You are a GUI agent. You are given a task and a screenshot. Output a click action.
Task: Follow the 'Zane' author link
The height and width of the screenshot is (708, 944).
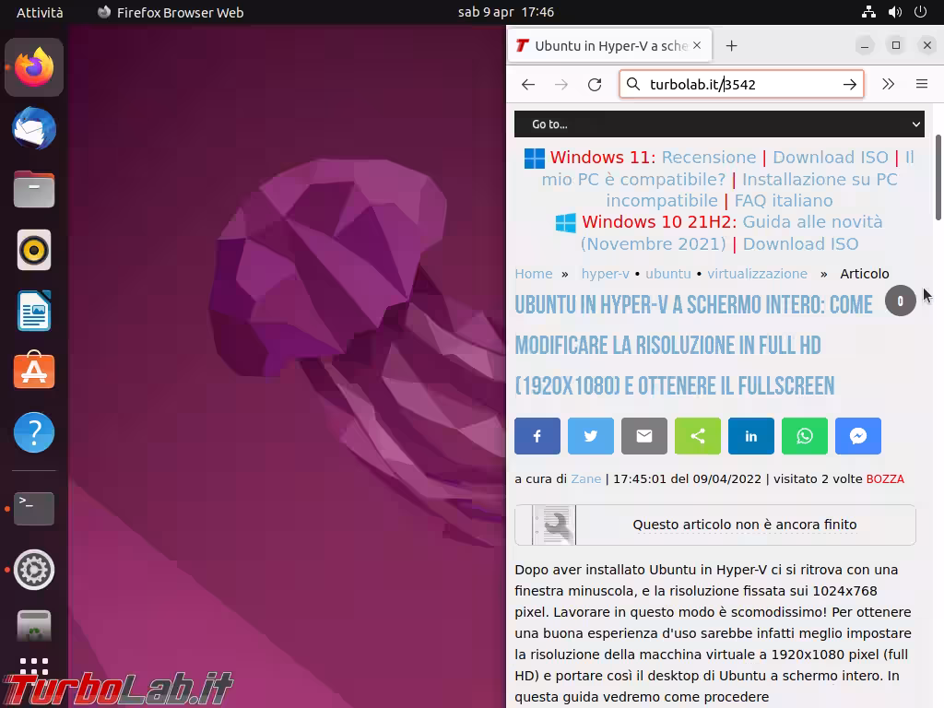[585, 478]
